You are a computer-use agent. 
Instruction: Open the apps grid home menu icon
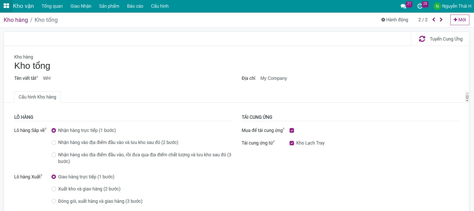click(x=6, y=6)
